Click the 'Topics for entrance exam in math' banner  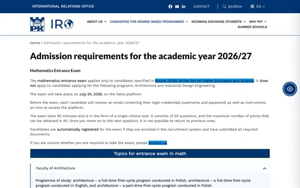click(150, 154)
